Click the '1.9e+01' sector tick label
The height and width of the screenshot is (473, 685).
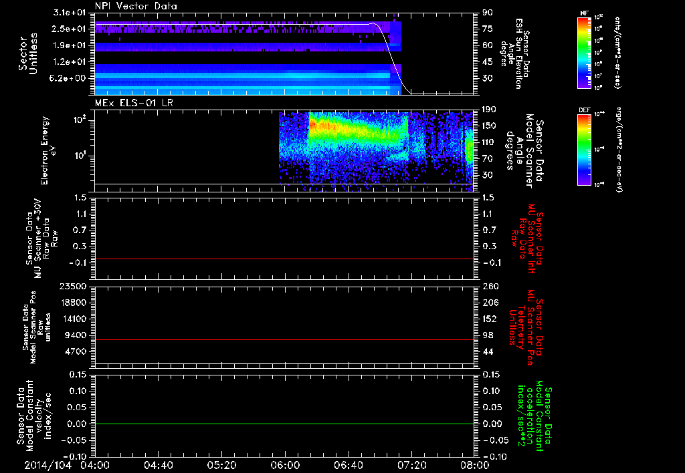70,45
